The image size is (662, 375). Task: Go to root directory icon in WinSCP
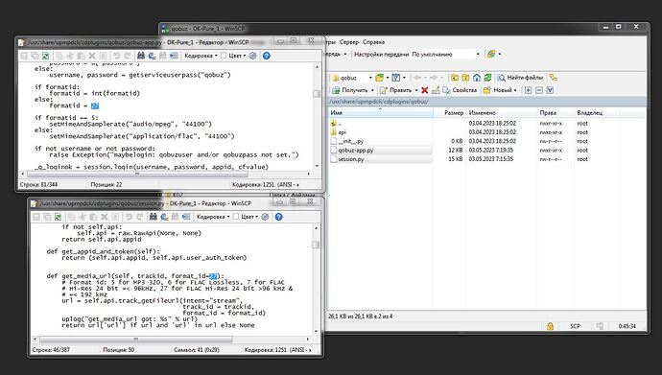coord(465,78)
